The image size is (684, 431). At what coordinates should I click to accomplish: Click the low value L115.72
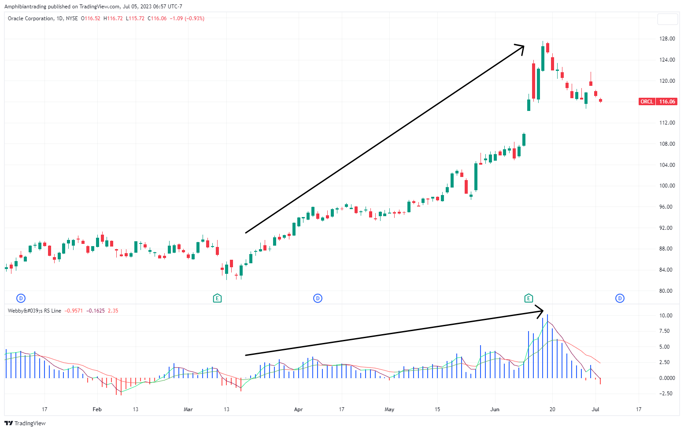[x=135, y=18]
